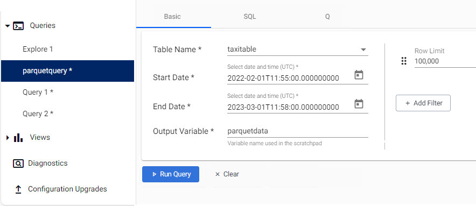The height and width of the screenshot is (206, 476).
Task: Run the query with Run Query button
Action: 171,174
